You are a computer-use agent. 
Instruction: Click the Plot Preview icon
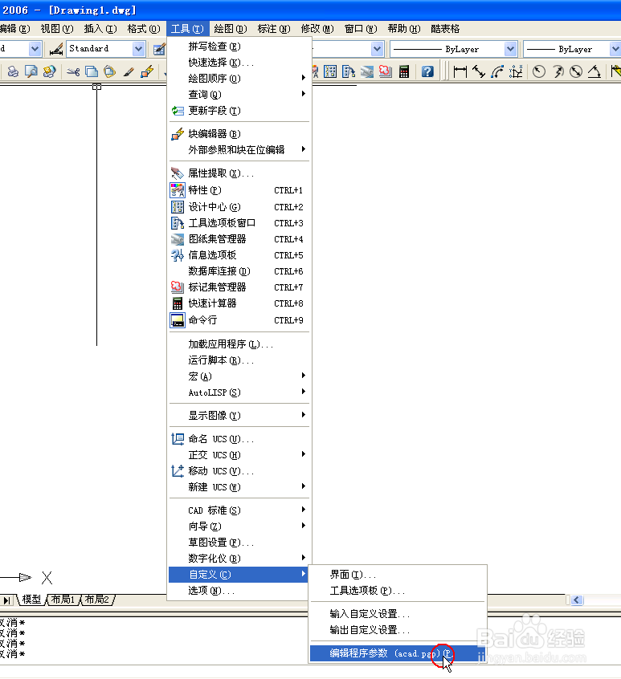[x=31, y=71]
